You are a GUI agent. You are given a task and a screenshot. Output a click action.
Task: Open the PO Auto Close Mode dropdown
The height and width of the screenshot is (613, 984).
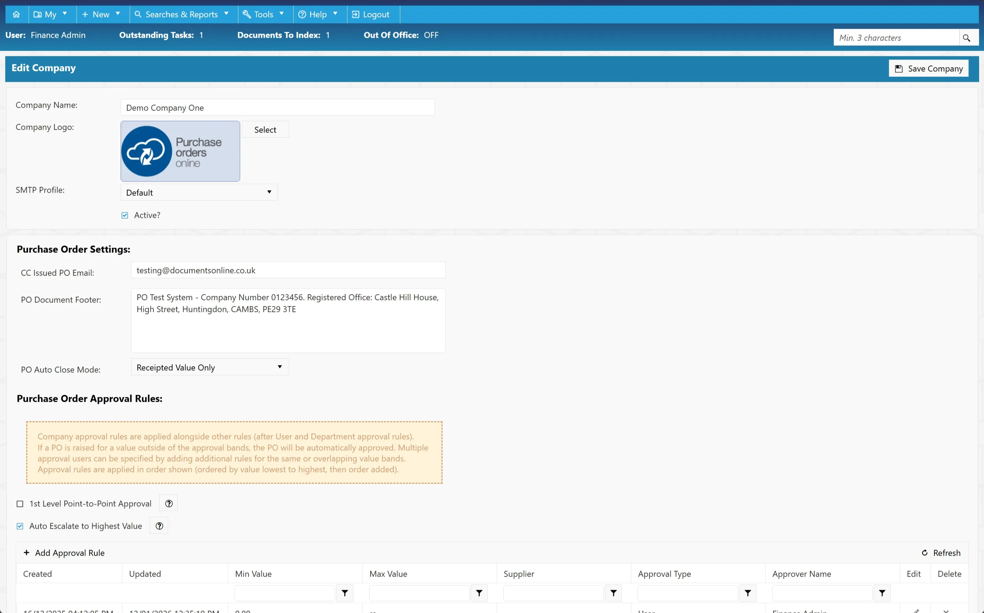tap(209, 367)
